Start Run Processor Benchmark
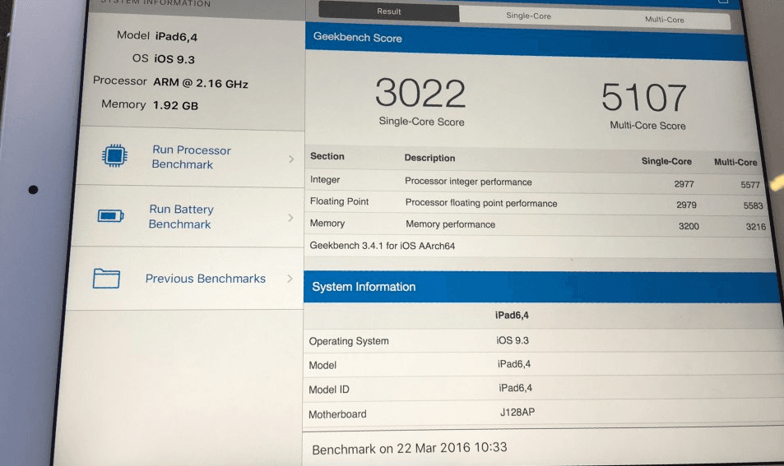The width and height of the screenshot is (784, 466). 191,157
